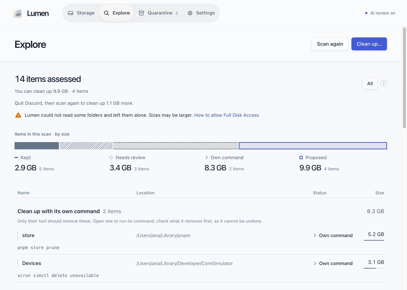This screenshot has height=290, width=407.
Task: Click the Storage drive icon
Action: 70,13
